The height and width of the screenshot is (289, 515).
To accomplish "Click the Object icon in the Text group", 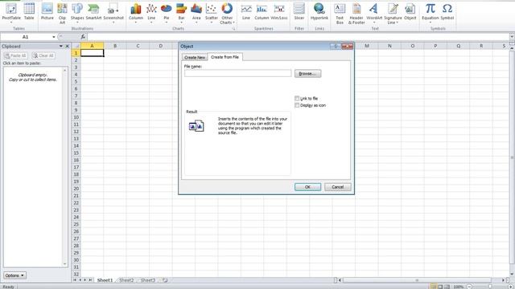I will [x=410, y=12].
